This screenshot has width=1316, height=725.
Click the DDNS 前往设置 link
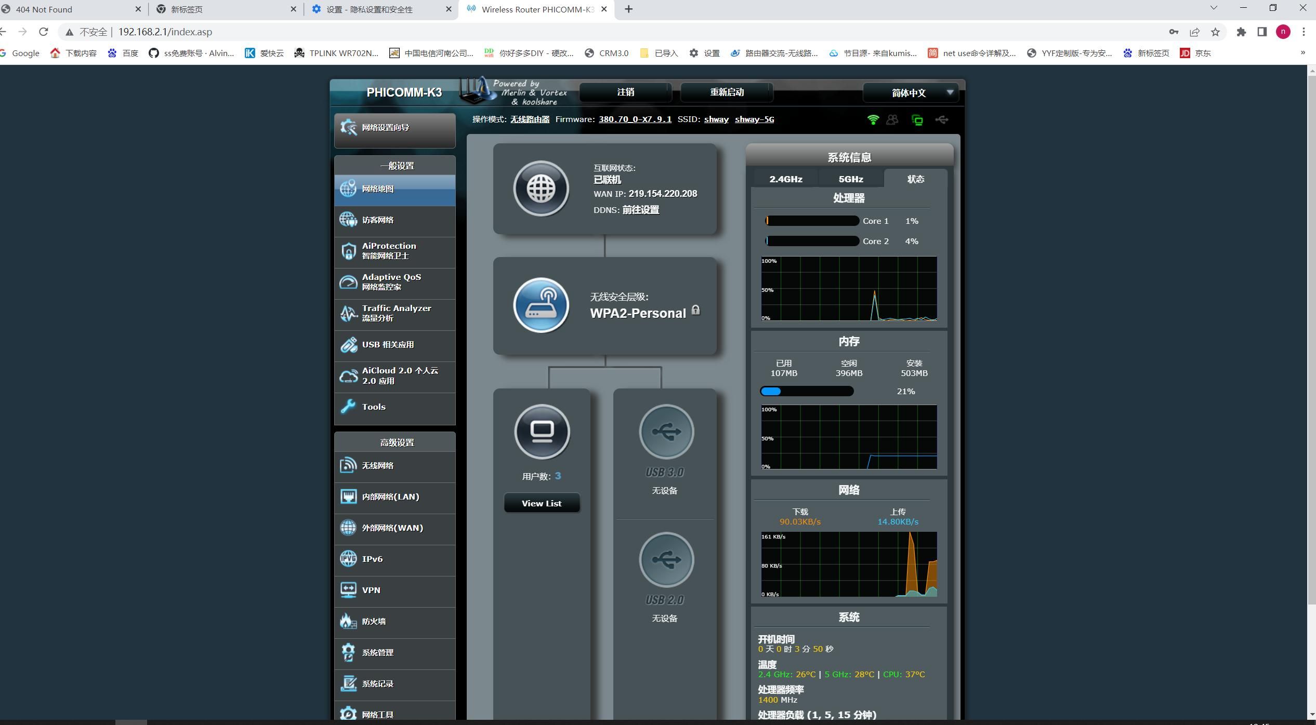tap(641, 210)
